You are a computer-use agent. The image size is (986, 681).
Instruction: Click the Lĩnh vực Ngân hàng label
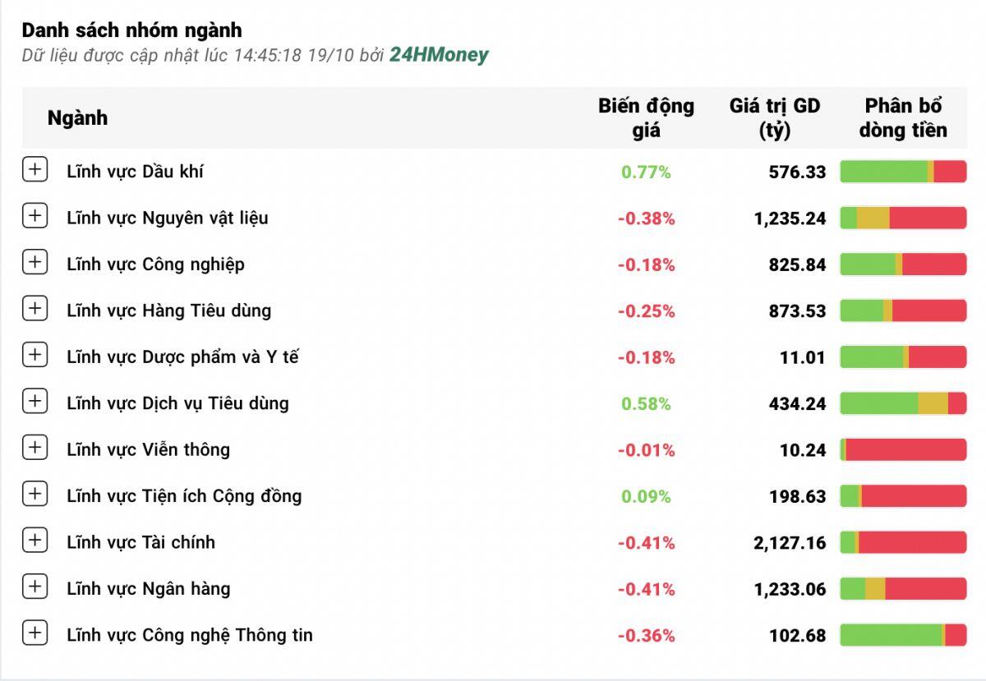pyautogui.click(x=148, y=589)
